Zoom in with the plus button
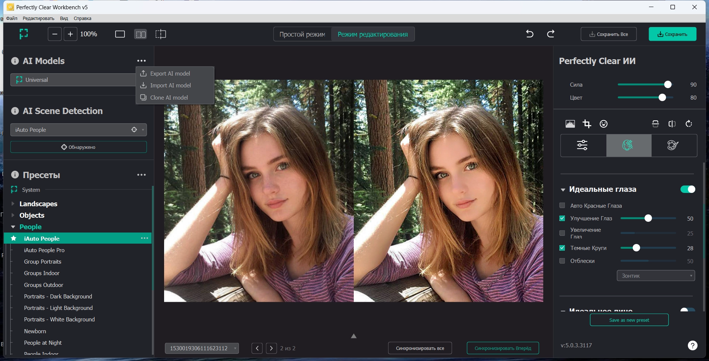The image size is (709, 361). coord(70,34)
